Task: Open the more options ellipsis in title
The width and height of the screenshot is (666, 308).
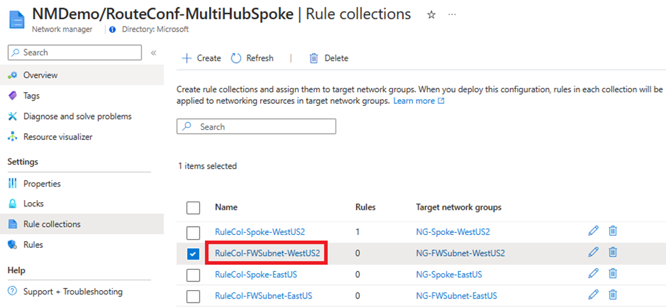Action: [452, 14]
